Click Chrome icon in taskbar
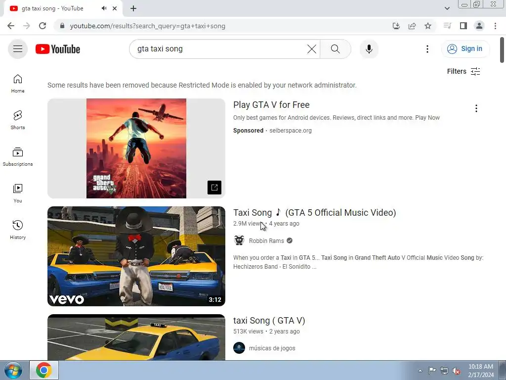Image resolution: width=506 pixels, height=380 pixels. click(44, 370)
